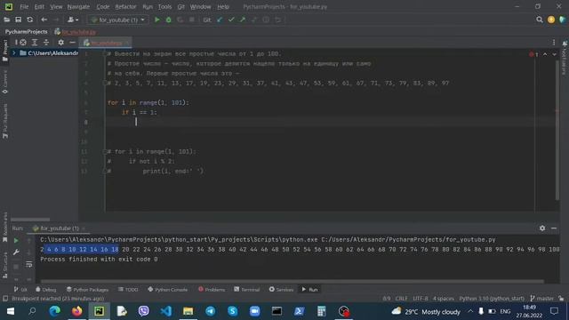The height and width of the screenshot is (320, 569).
Task: Click PycharmProjects breadcrumb in navigation bar
Action: [x=26, y=32]
